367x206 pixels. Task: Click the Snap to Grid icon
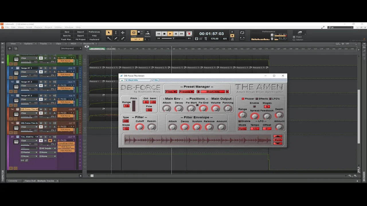pos(134,33)
